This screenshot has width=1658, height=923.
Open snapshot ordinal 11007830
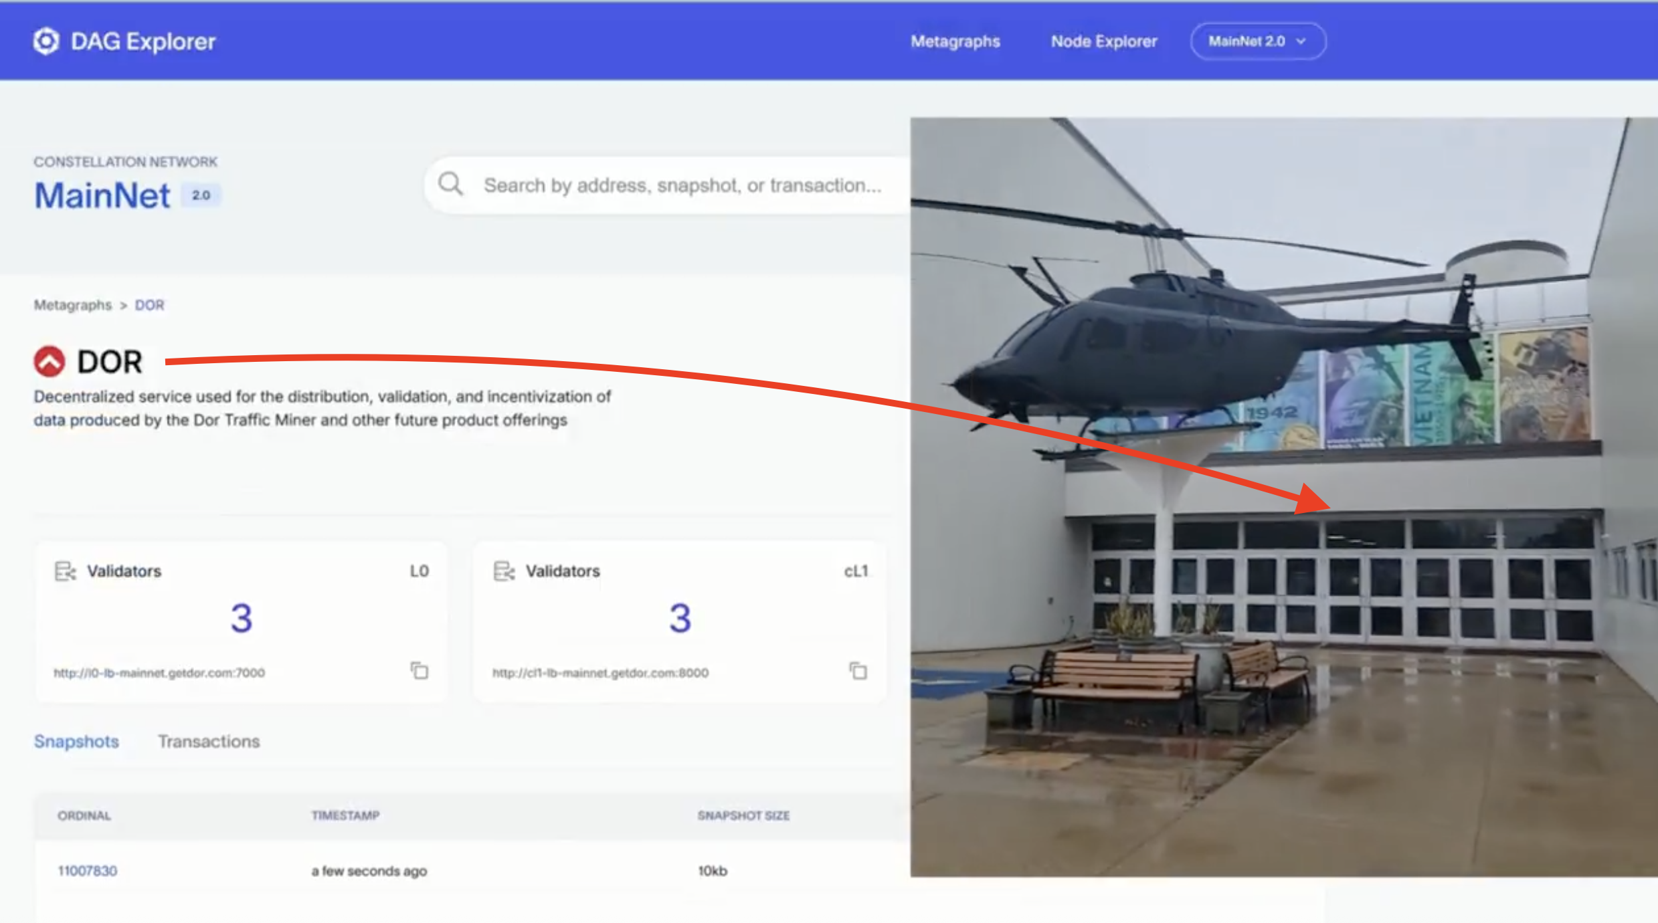pos(87,871)
